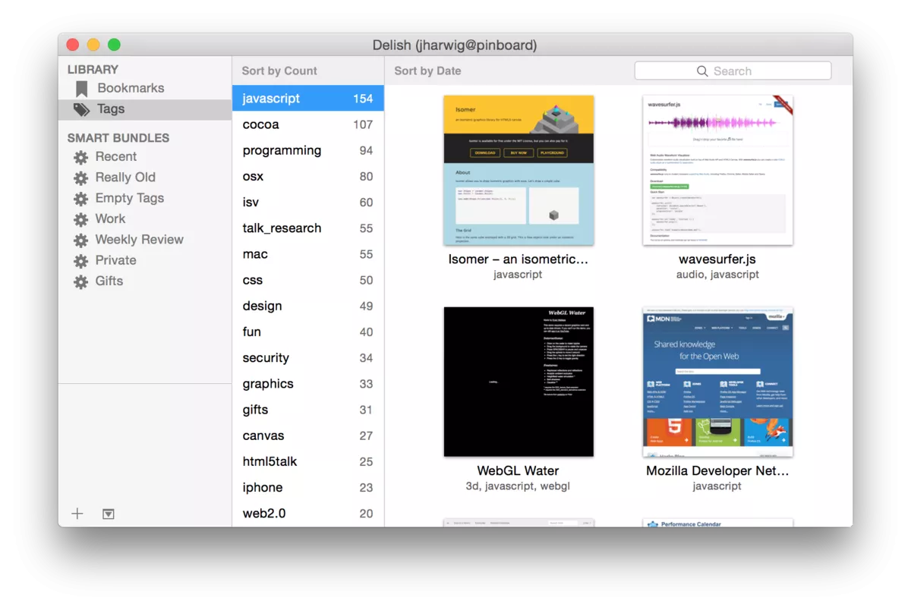The image size is (911, 610).
Task: Open the Work smart bundle
Action: point(145,219)
